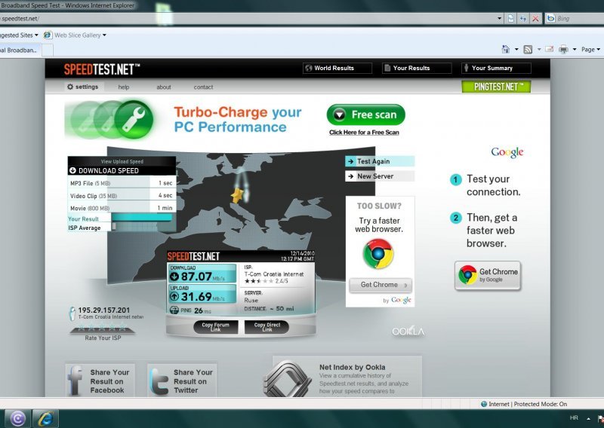Click the RSS feeds icon
Image resolution: width=604 pixels, height=428 pixels.
tap(528, 49)
